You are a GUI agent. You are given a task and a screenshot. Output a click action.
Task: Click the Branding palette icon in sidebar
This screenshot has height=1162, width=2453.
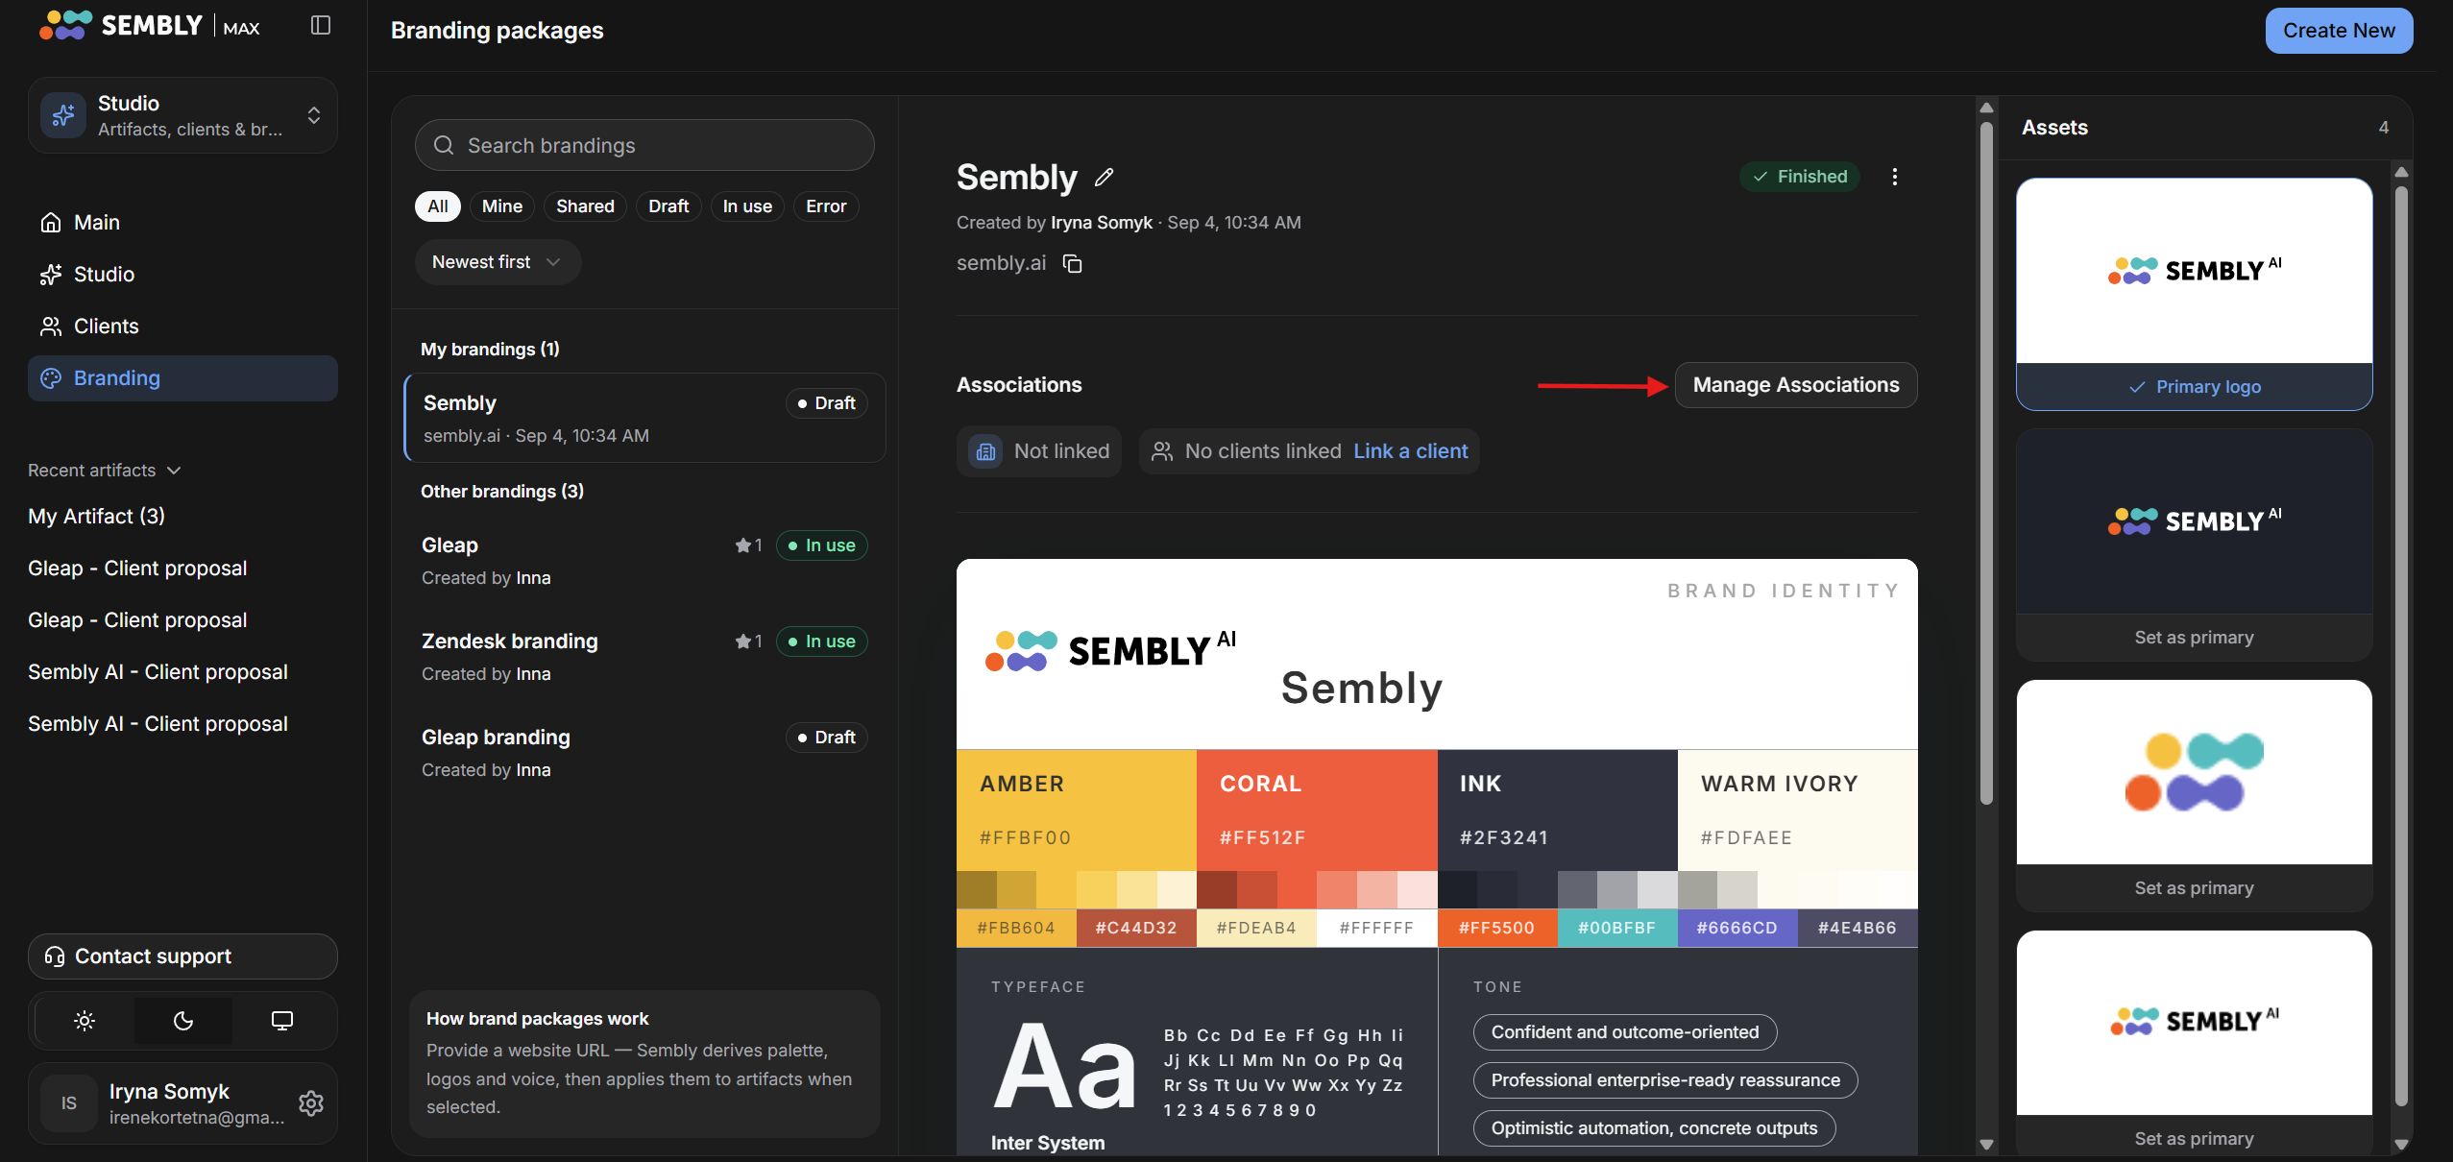tap(51, 378)
